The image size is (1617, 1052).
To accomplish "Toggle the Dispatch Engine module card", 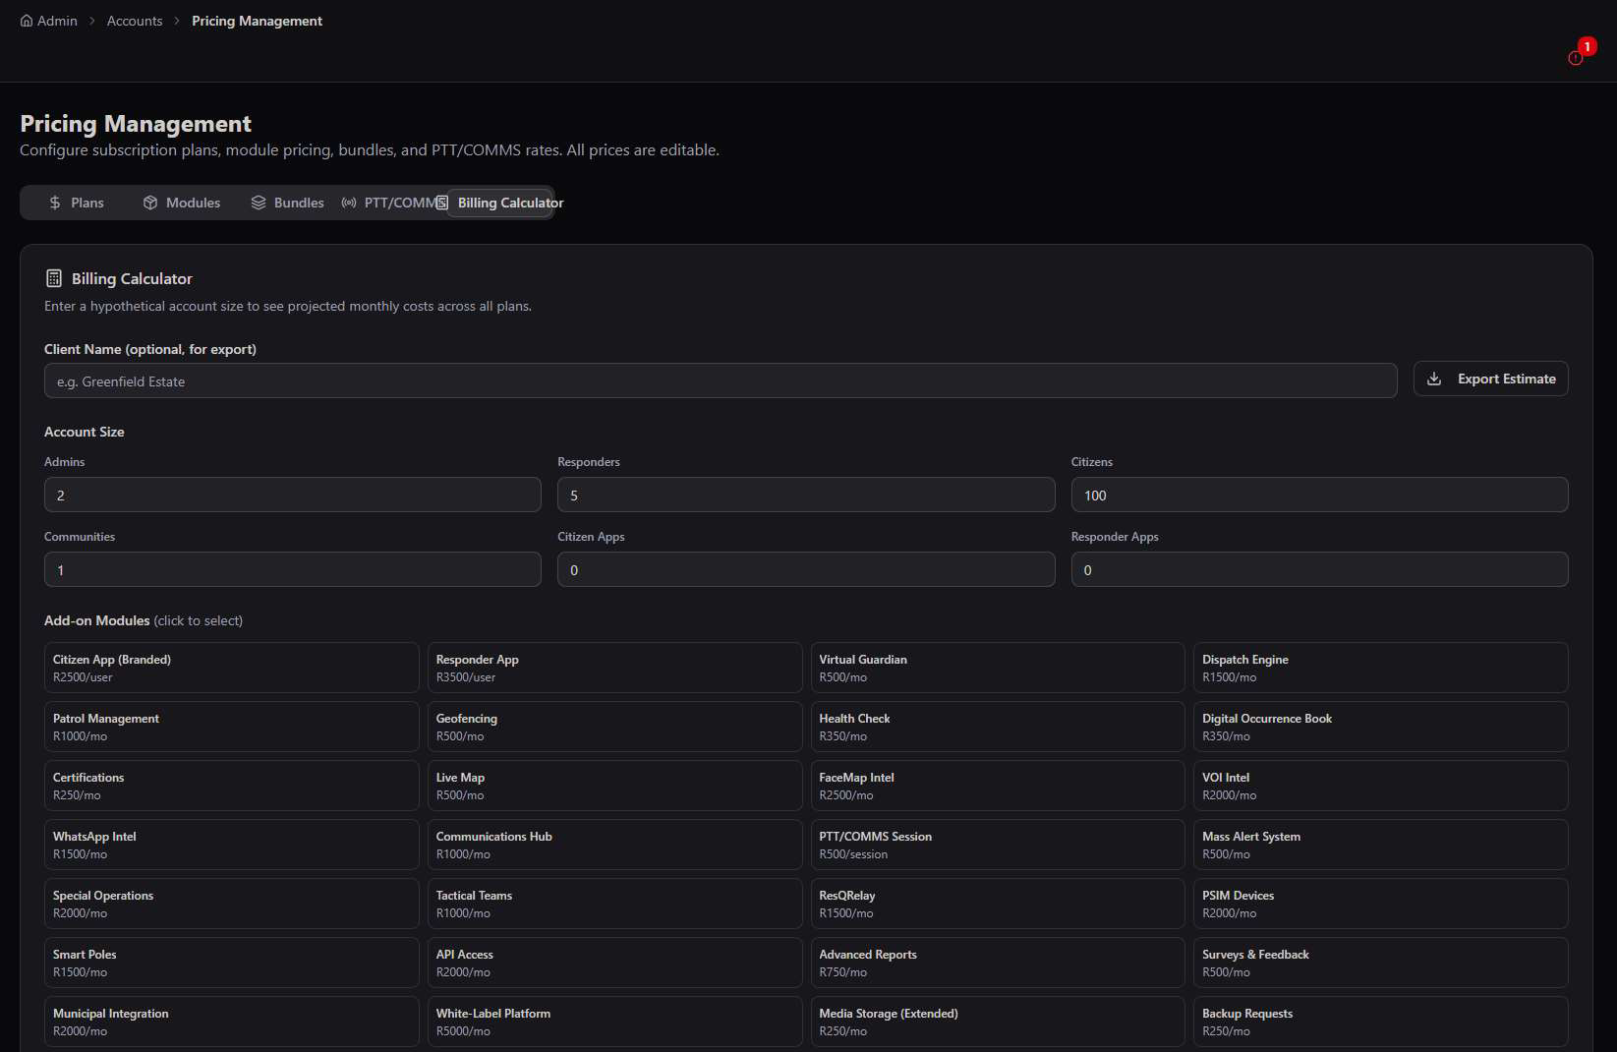I will 1381,668.
